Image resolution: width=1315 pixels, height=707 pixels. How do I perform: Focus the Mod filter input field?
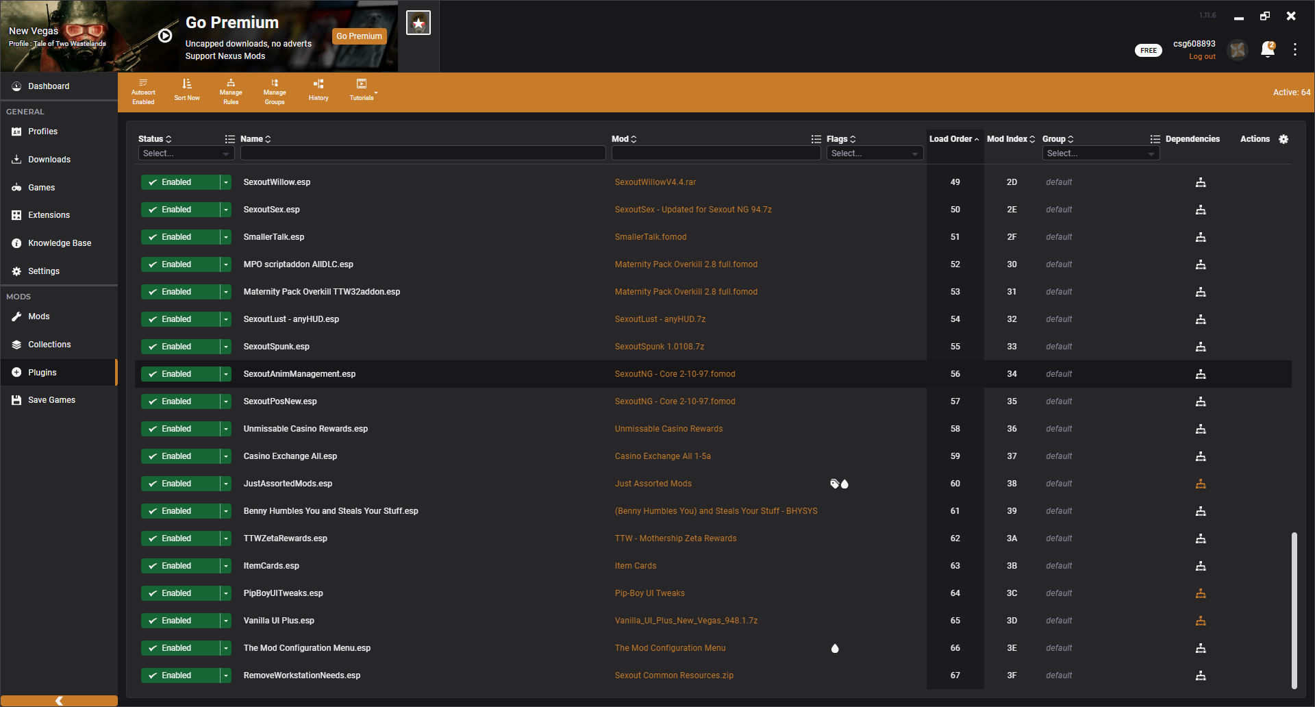pos(716,153)
